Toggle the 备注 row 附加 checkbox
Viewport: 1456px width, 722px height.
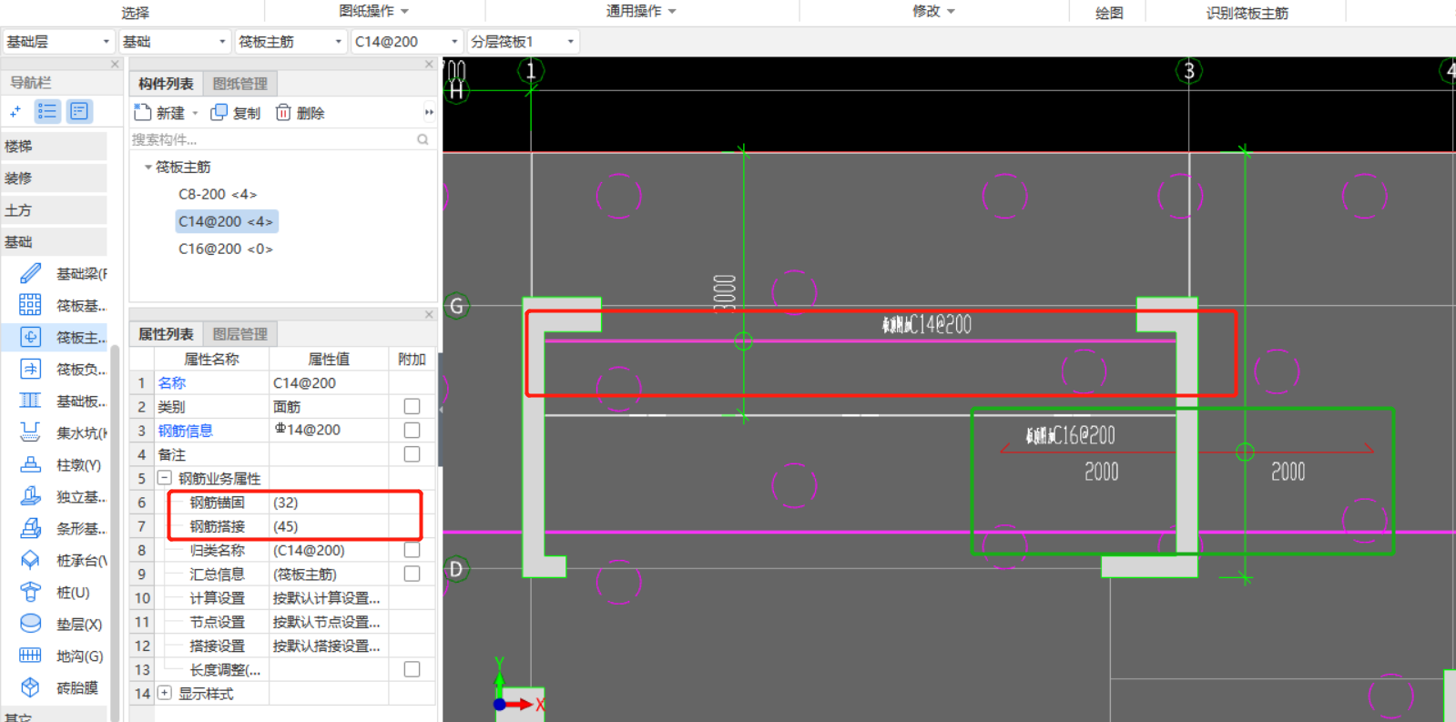coord(412,453)
